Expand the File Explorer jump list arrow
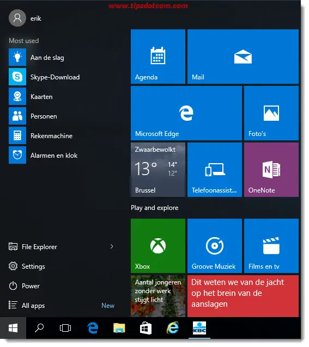Viewport: 309px width, 347px height. click(112, 246)
